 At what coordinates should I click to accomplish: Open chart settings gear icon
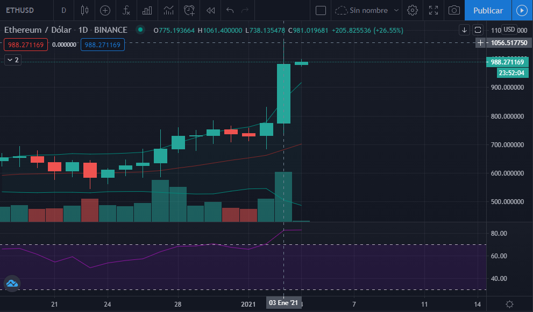(413, 10)
